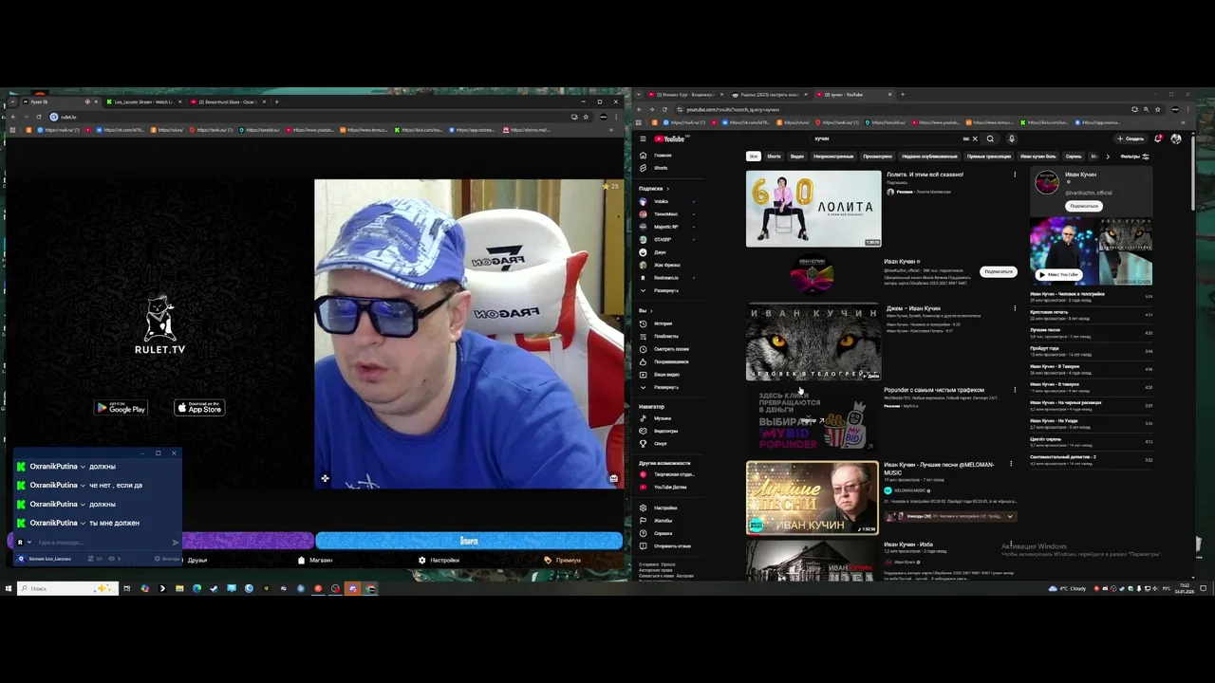
Task: Open the YouTube account avatar menu
Action: pyautogui.click(x=1176, y=138)
